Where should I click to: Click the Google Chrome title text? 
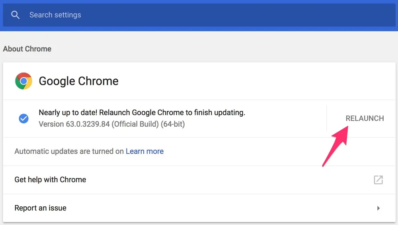[x=78, y=81]
